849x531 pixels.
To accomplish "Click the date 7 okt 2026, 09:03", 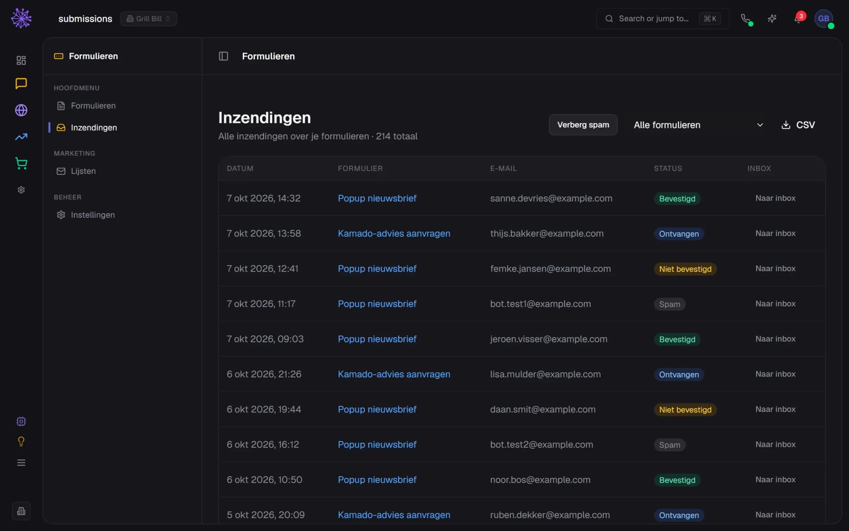I will (x=265, y=339).
